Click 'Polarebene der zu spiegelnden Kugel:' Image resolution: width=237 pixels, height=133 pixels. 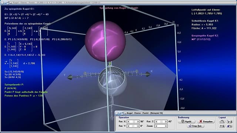pyautogui.click(x=28, y=24)
